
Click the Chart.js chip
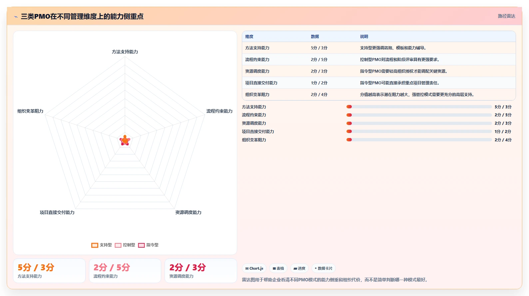point(254,268)
